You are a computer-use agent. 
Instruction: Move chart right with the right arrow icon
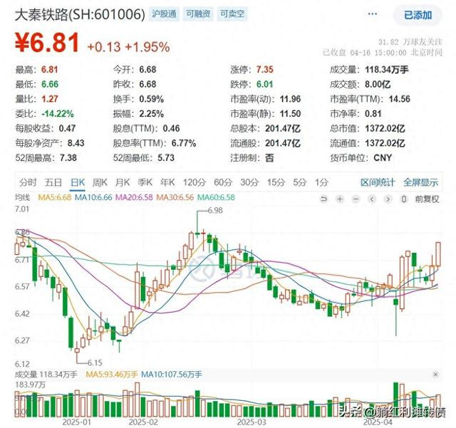388,199
